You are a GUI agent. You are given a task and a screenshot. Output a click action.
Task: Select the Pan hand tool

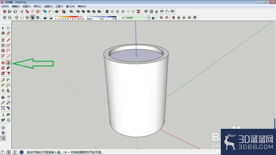point(8,97)
